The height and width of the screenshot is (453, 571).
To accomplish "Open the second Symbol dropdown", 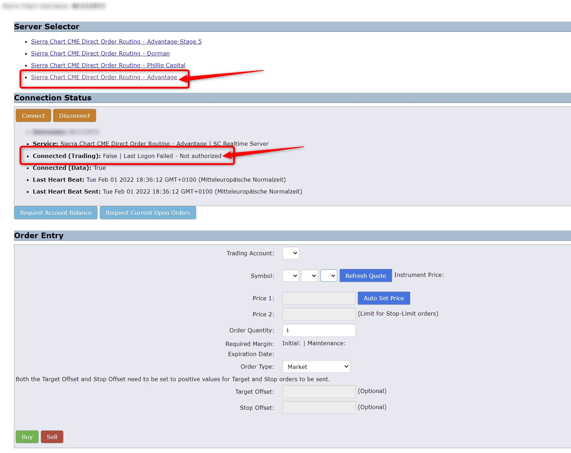I will (310, 275).
